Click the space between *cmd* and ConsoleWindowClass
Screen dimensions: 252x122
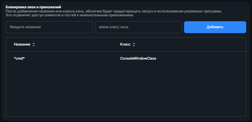[72, 59]
